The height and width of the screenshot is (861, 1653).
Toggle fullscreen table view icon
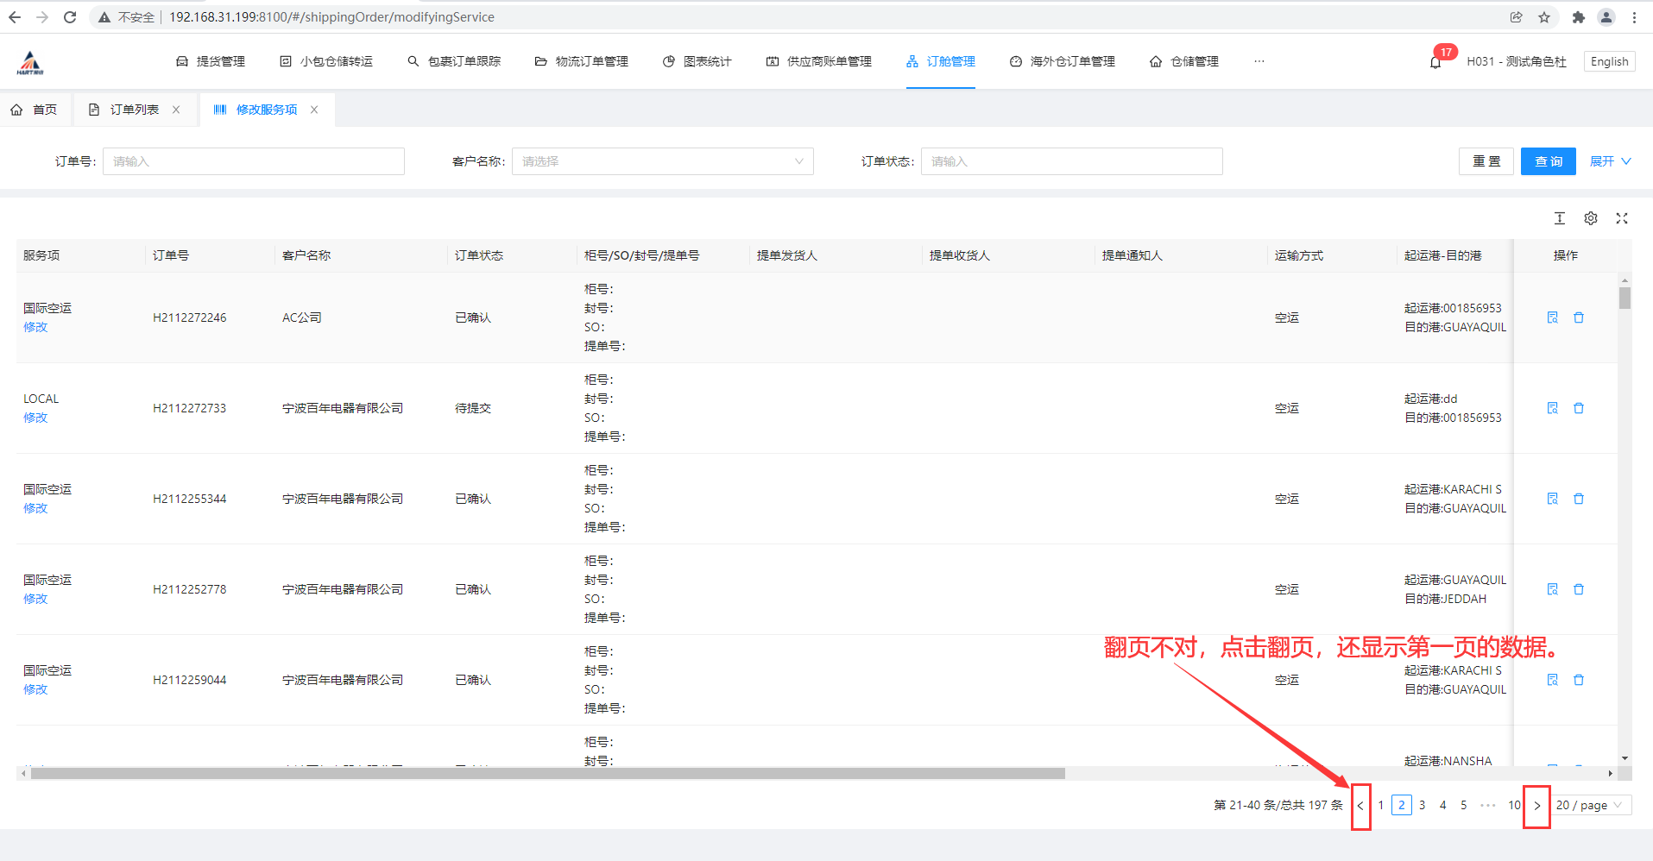(x=1622, y=218)
